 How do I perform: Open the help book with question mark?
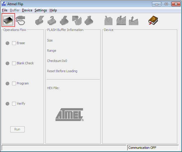pyautogui.click(x=153, y=20)
